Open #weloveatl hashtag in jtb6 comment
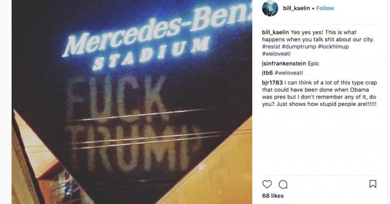 point(289,73)
